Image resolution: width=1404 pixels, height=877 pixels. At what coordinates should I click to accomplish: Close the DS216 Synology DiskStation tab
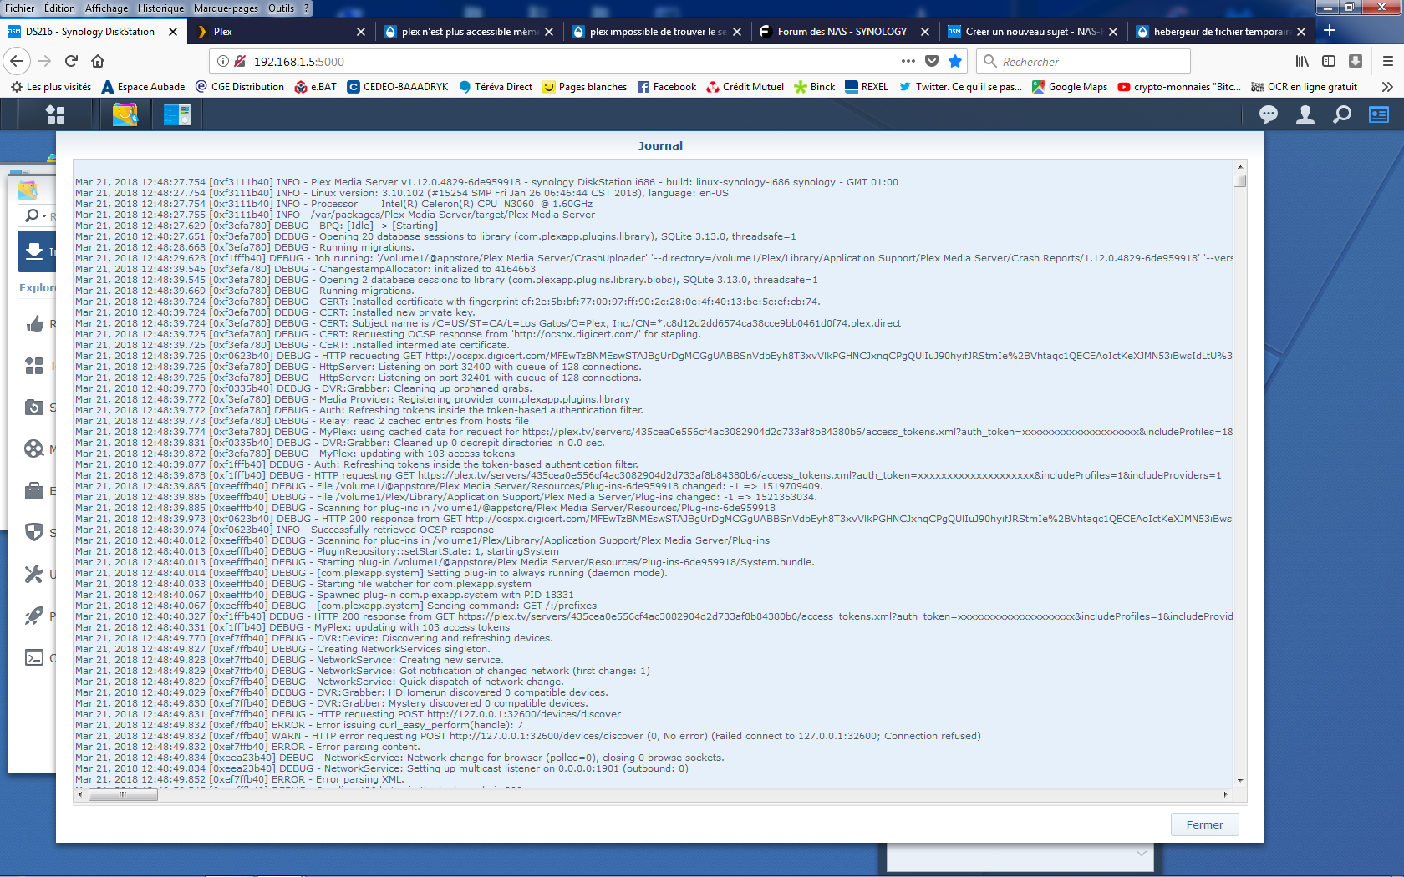(x=173, y=32)
